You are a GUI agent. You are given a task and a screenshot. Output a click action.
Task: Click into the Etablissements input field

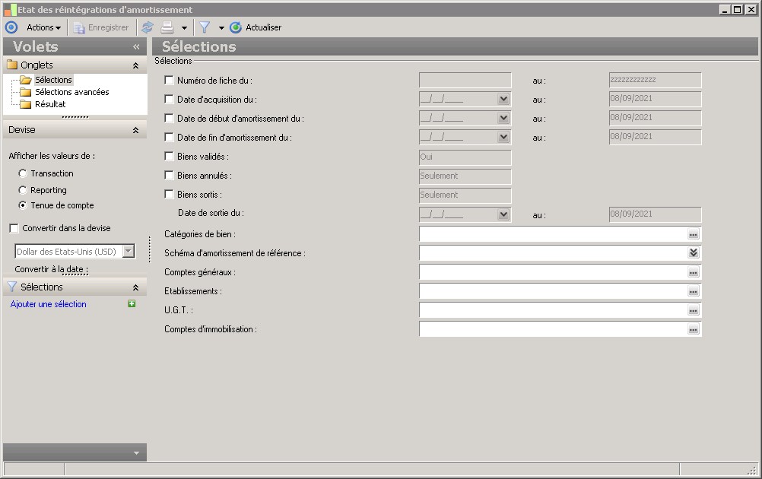coord(551,291)
